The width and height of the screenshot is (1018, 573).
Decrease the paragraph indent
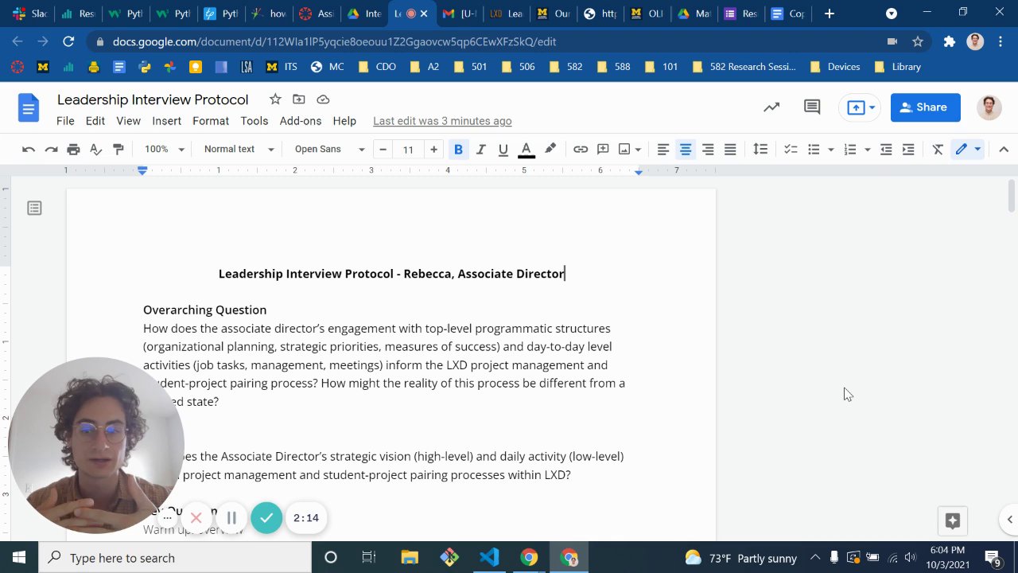[x=886, y=149]
